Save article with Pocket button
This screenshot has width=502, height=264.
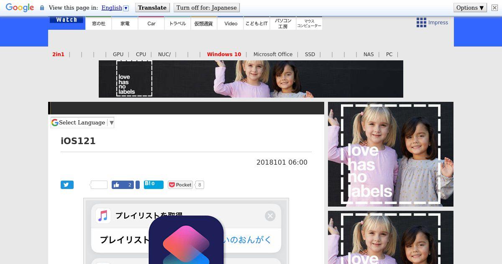[x=180, y=185]
